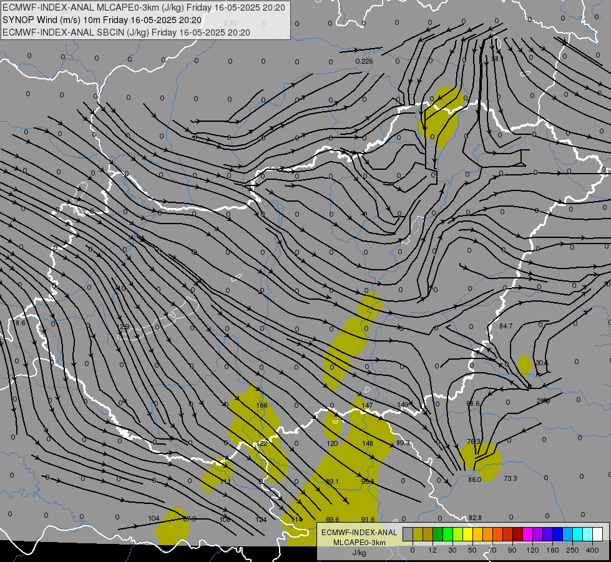Click the ECMWF-INDEX-ANAL SBCIN header line
This screenshot has width=611, height=562.
click(x=126, y=32)
